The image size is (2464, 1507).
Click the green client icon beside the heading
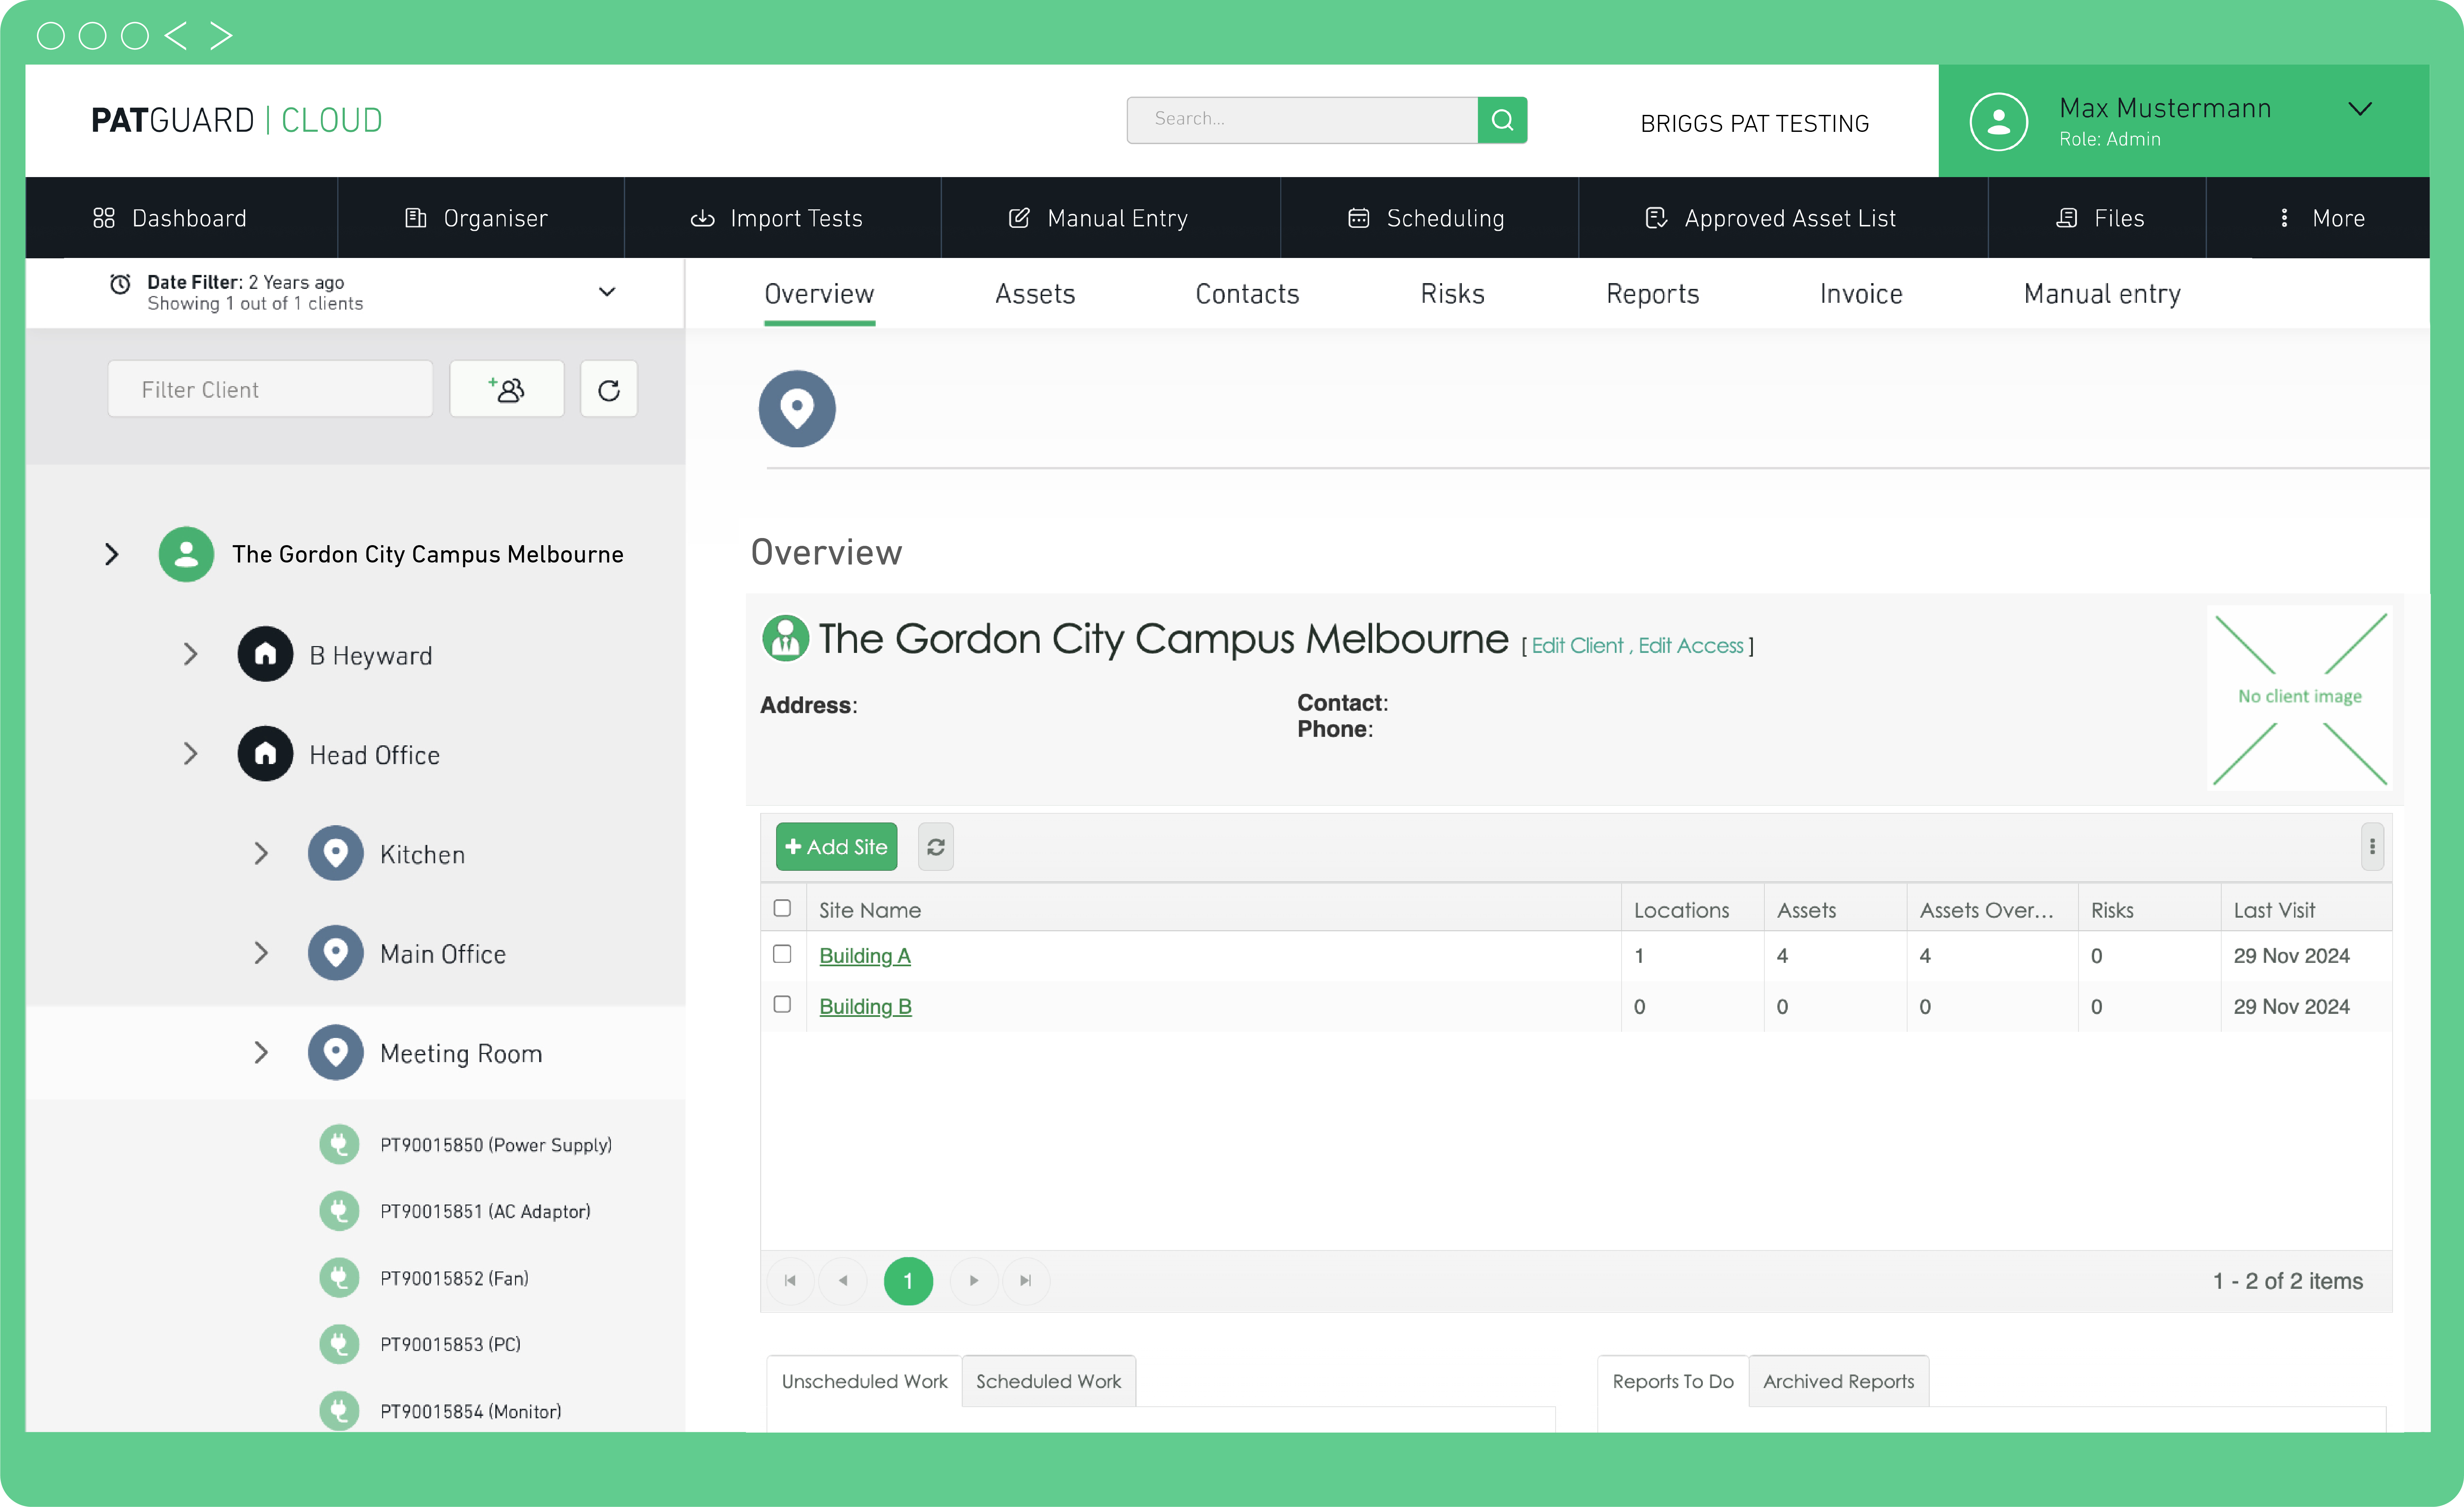pos(786,638)
